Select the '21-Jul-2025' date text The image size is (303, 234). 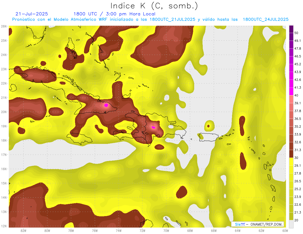[32, 14]
